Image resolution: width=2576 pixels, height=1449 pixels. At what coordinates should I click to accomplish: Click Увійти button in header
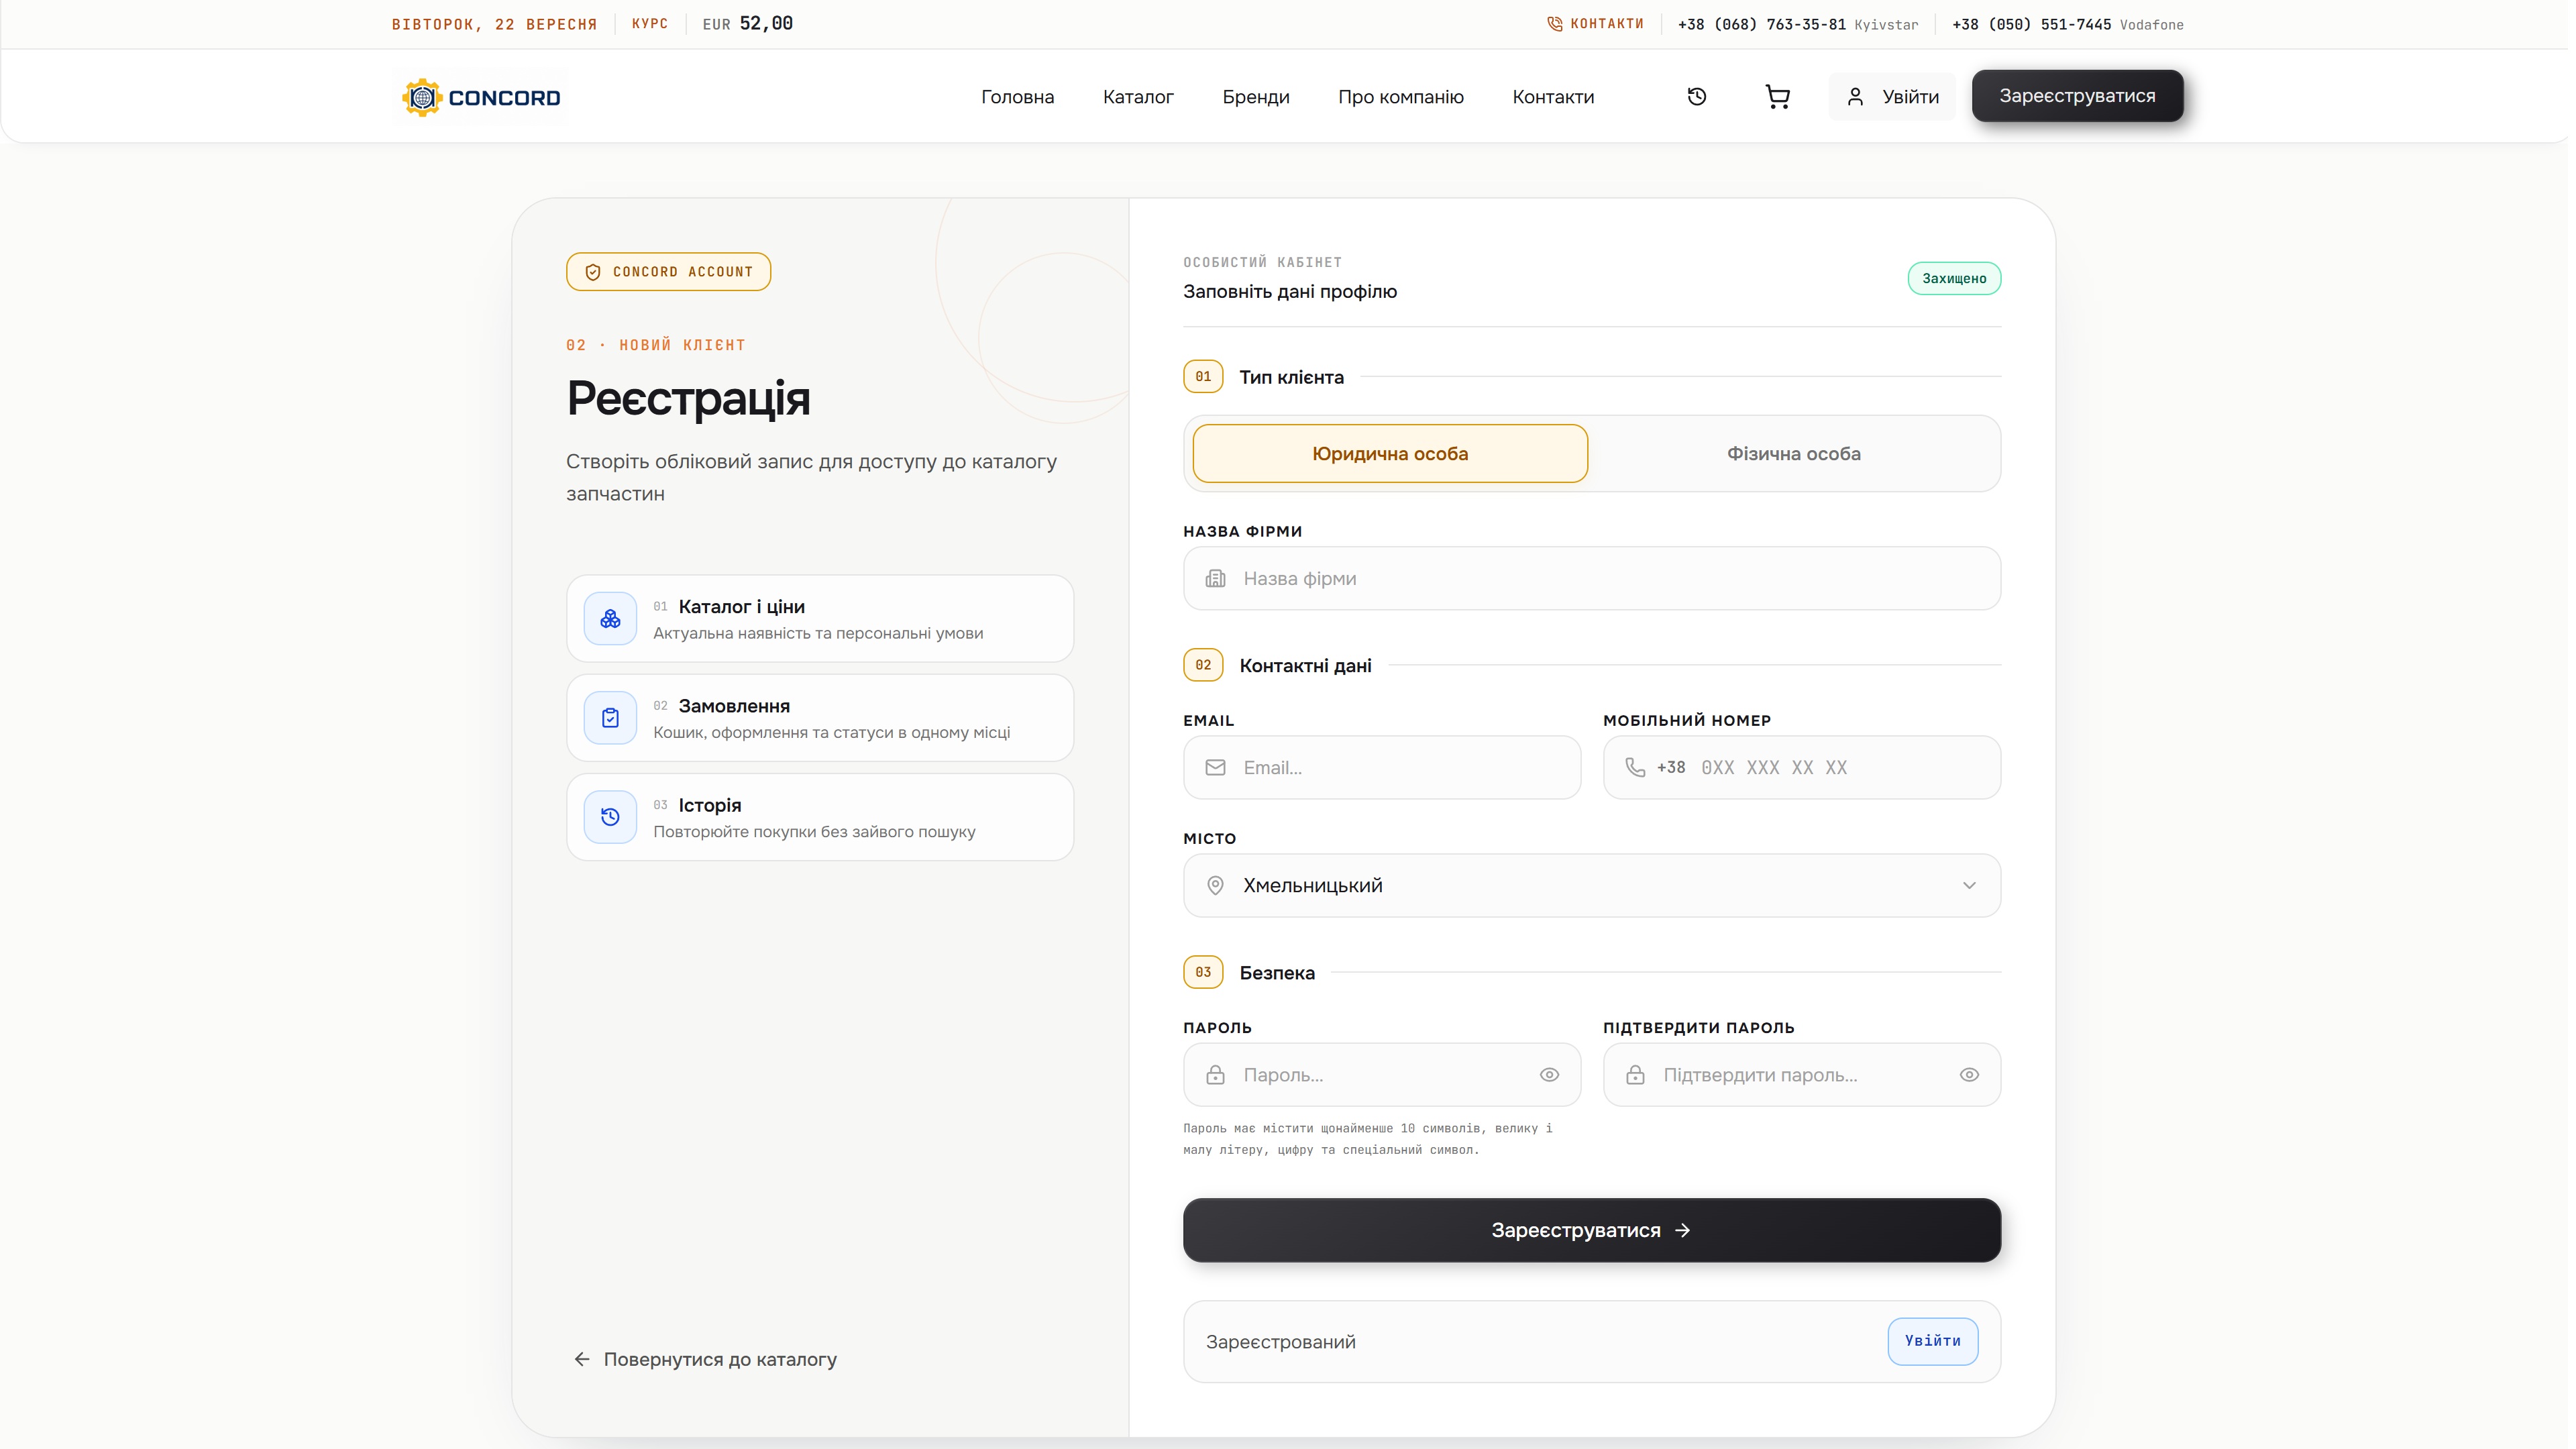point(1892,97)
